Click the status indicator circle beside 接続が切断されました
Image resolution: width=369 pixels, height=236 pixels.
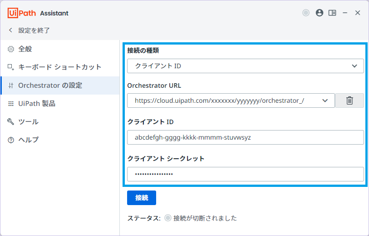point(168,218)
